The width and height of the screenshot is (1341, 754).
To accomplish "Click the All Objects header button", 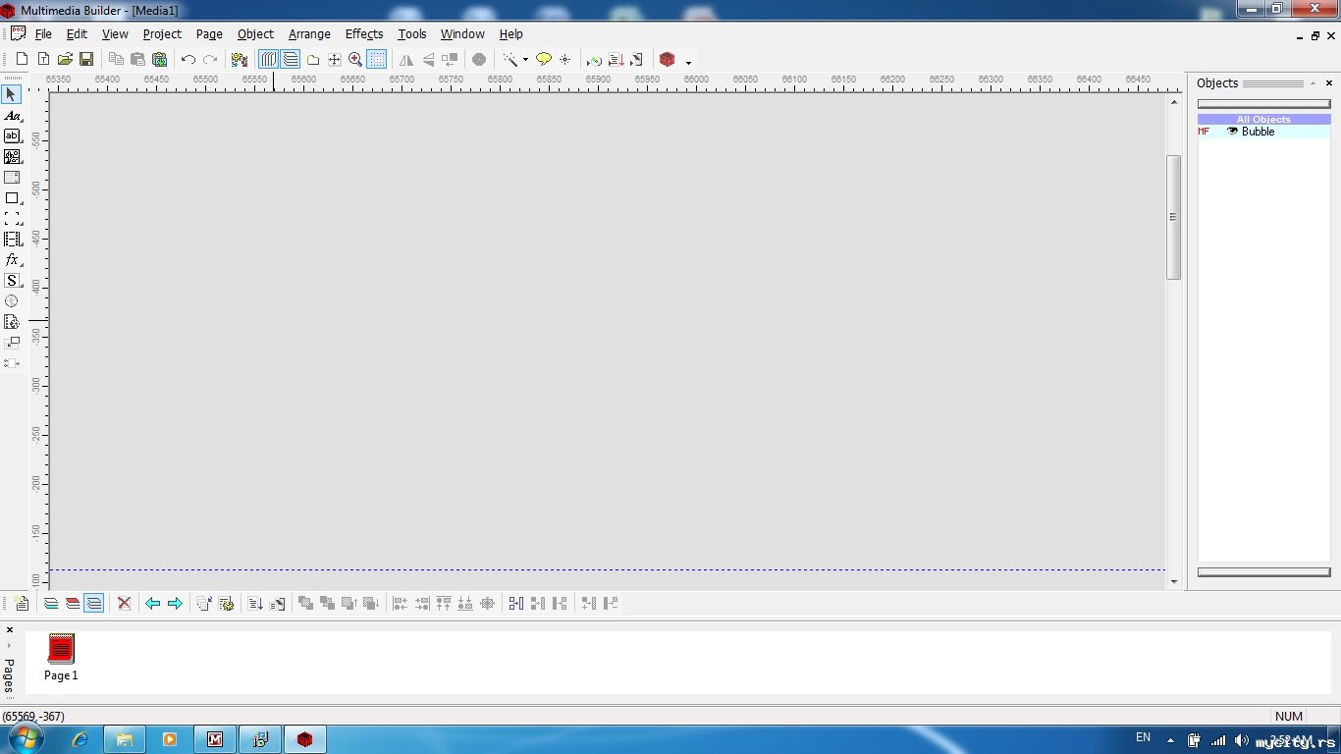I will coord(1263,119).
